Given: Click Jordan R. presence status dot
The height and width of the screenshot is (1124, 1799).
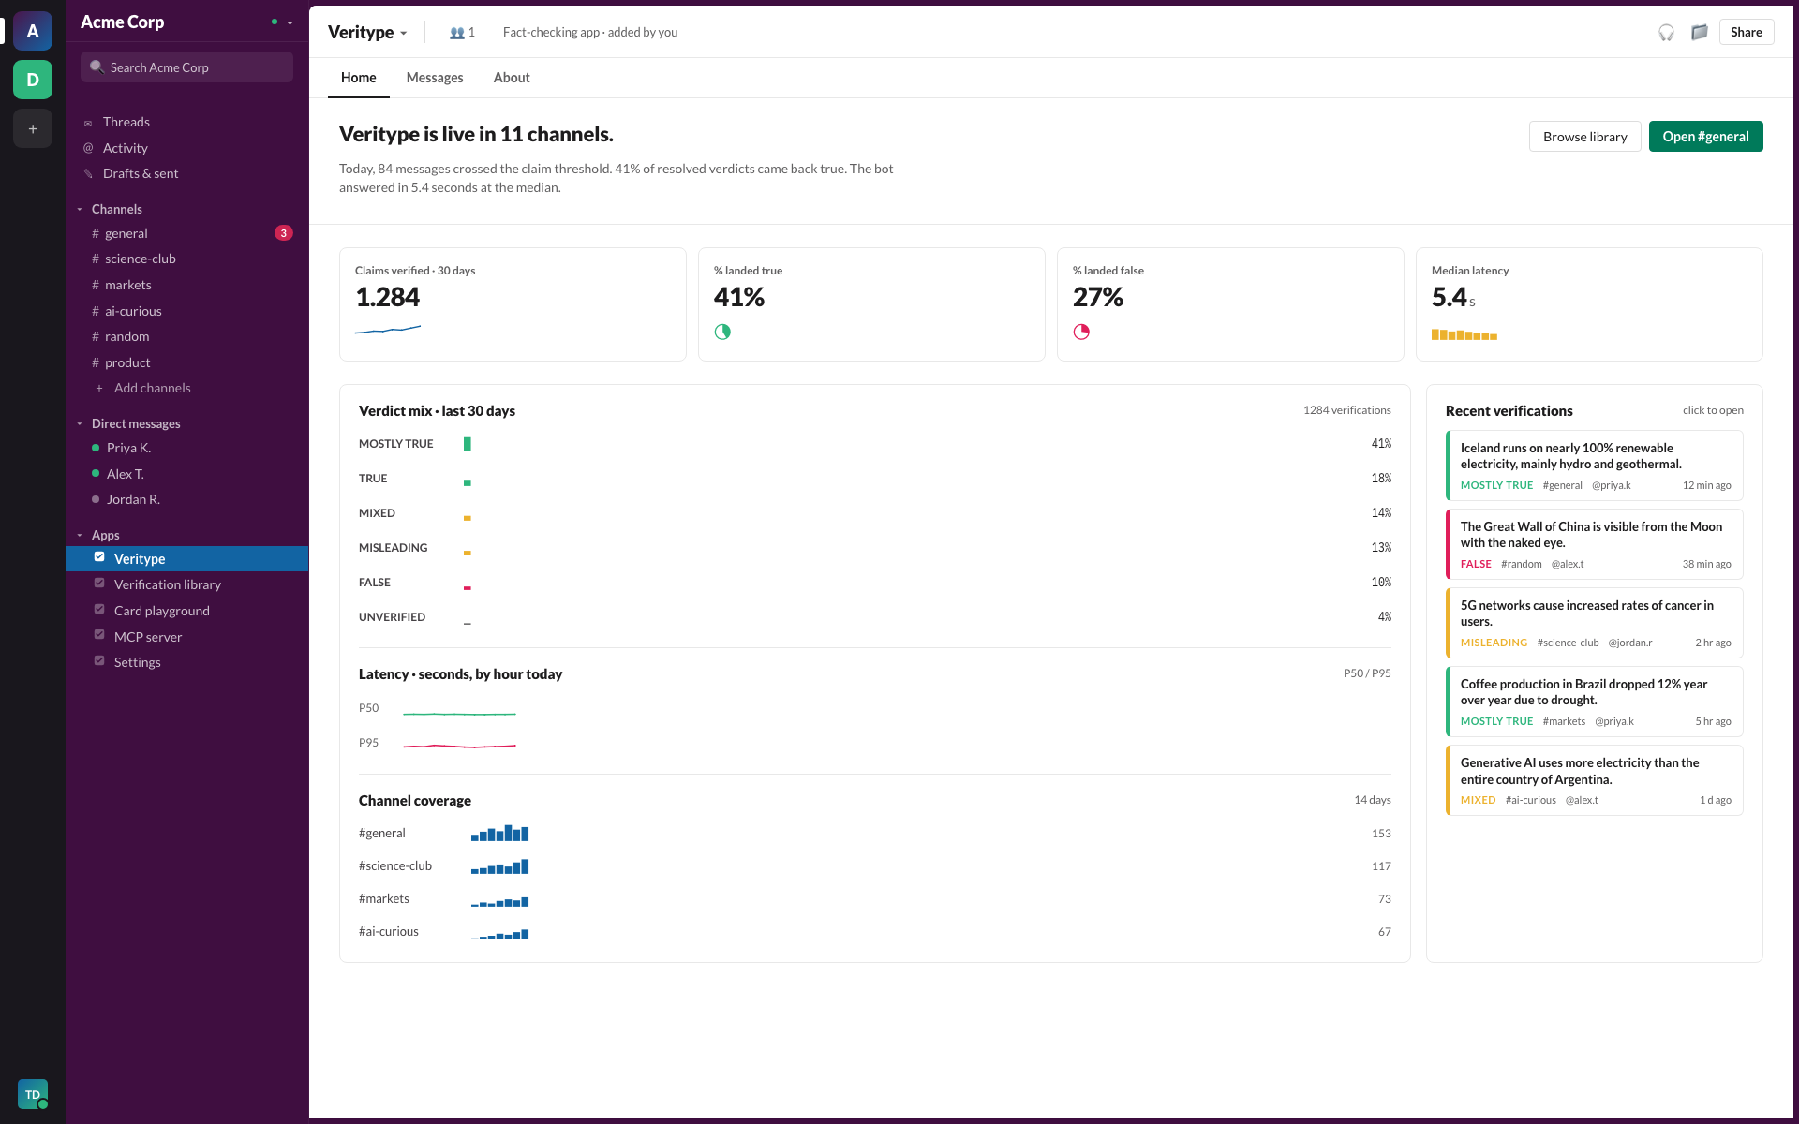Looking at the screenshot, I should (96, 499).
